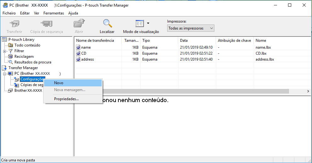This screenshot has width=312, height=163.
Task: Select the 'address' transfer entry
Action: click(88, 59)
